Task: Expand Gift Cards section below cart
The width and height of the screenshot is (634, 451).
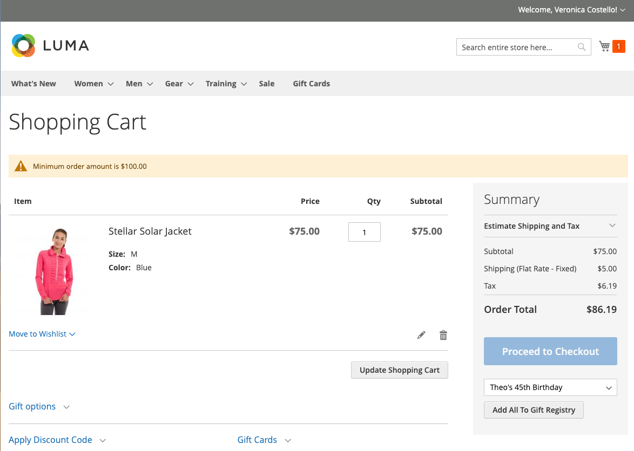Action: click(x=264, y=440)
